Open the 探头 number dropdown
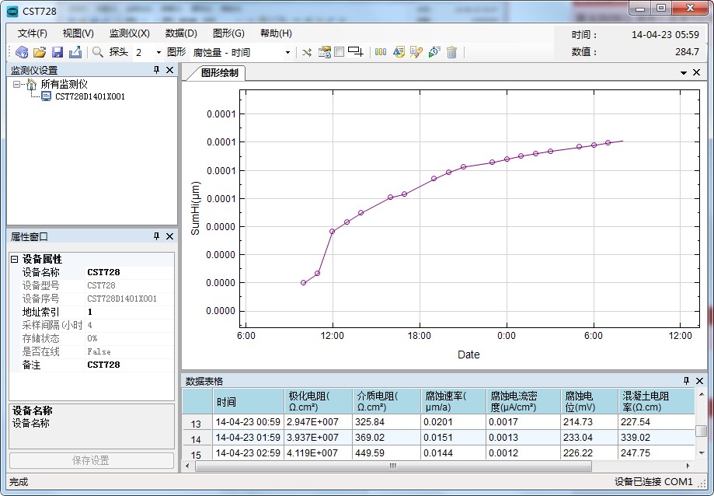The image size is (714, 496). [158, 52]
